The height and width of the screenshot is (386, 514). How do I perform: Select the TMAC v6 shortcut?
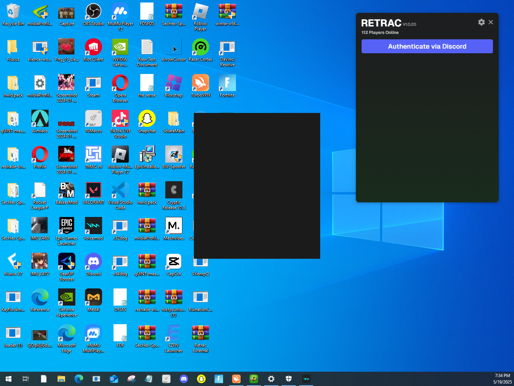point(94,158)
